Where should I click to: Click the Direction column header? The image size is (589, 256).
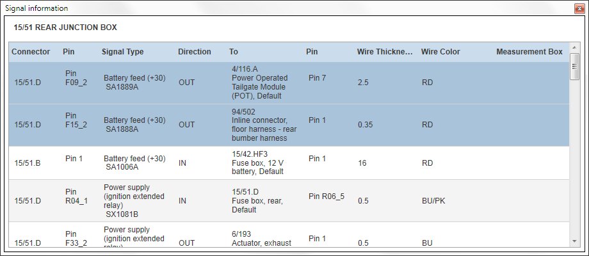195,52
